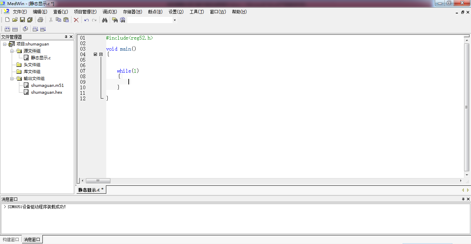Click the Save All icon
Viewport: 471px width, 244px height.
(x=30, y=20)
